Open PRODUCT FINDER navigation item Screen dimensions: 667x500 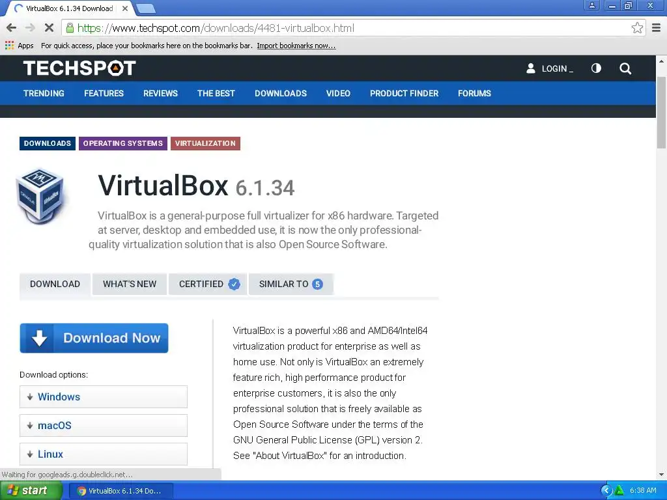coord(404,93)
